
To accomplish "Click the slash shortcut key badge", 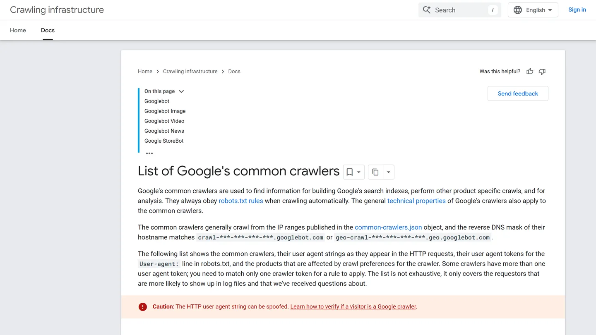I will (493, 10).
